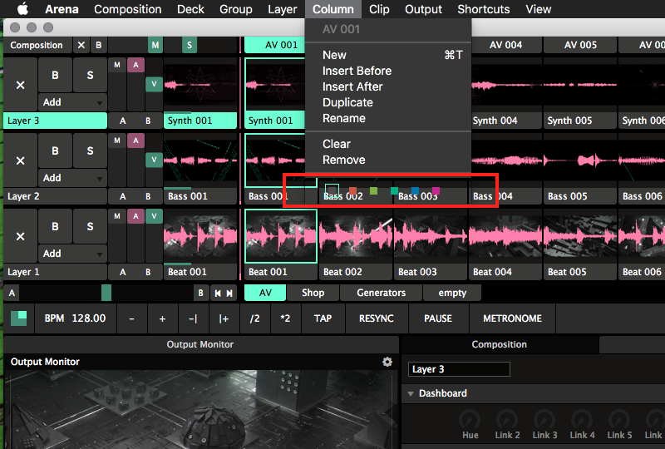Choose Duplicate from the Column menu
665x449 pixels.
click(x=347, y=102)
